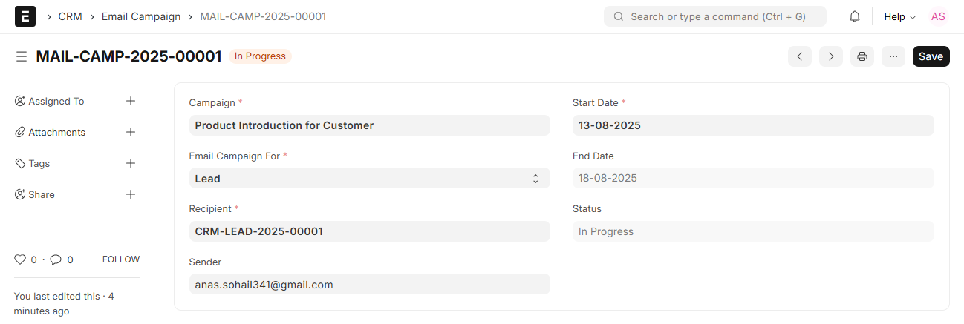The height and width of the screenshot is (324, 964).
Task: Navigate to Email Campaign breadcrumb
Action: pyautogui.click(x=141, y=16)
